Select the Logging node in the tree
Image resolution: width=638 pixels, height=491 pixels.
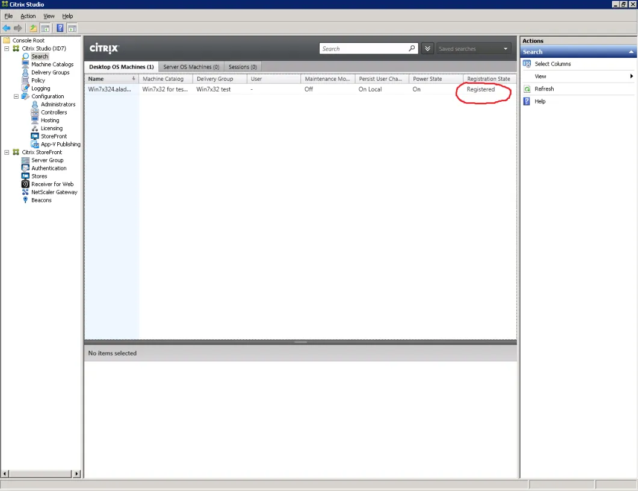41,89
